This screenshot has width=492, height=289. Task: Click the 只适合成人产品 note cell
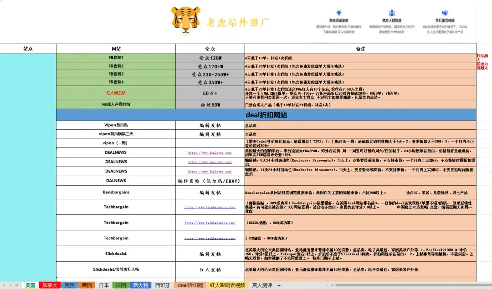click(360, 105)
